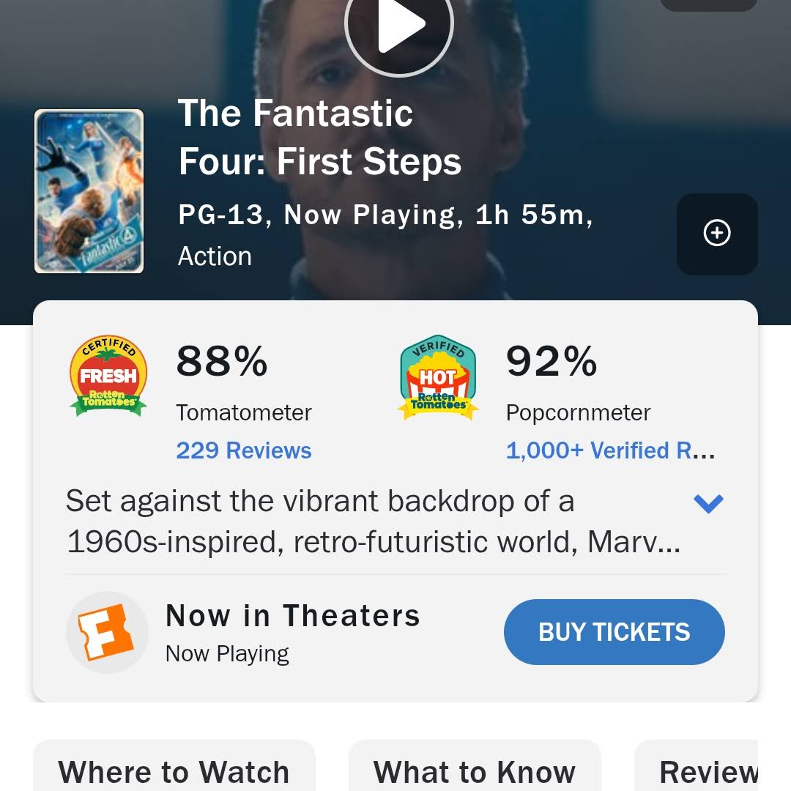Click the Tomatometer label
Image resolution: width=791 pixels, height=791 pixels.
[x=244, y=412]
